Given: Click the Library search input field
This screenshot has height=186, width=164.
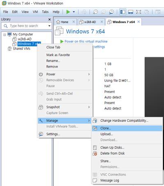Looking at the screenshot, I should coord(27,26).
